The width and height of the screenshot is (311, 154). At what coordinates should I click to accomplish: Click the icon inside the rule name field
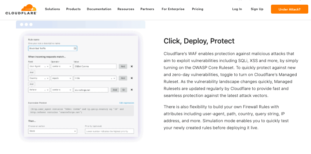tap(75, 48)
